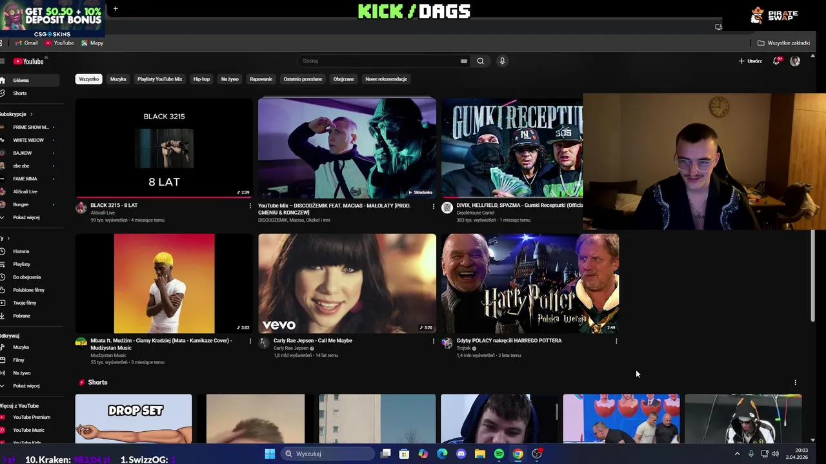Viewport: 826px width, 464px height.
Task: Select Nowe rekomendacje chip
Action: (x=386, y=79)
